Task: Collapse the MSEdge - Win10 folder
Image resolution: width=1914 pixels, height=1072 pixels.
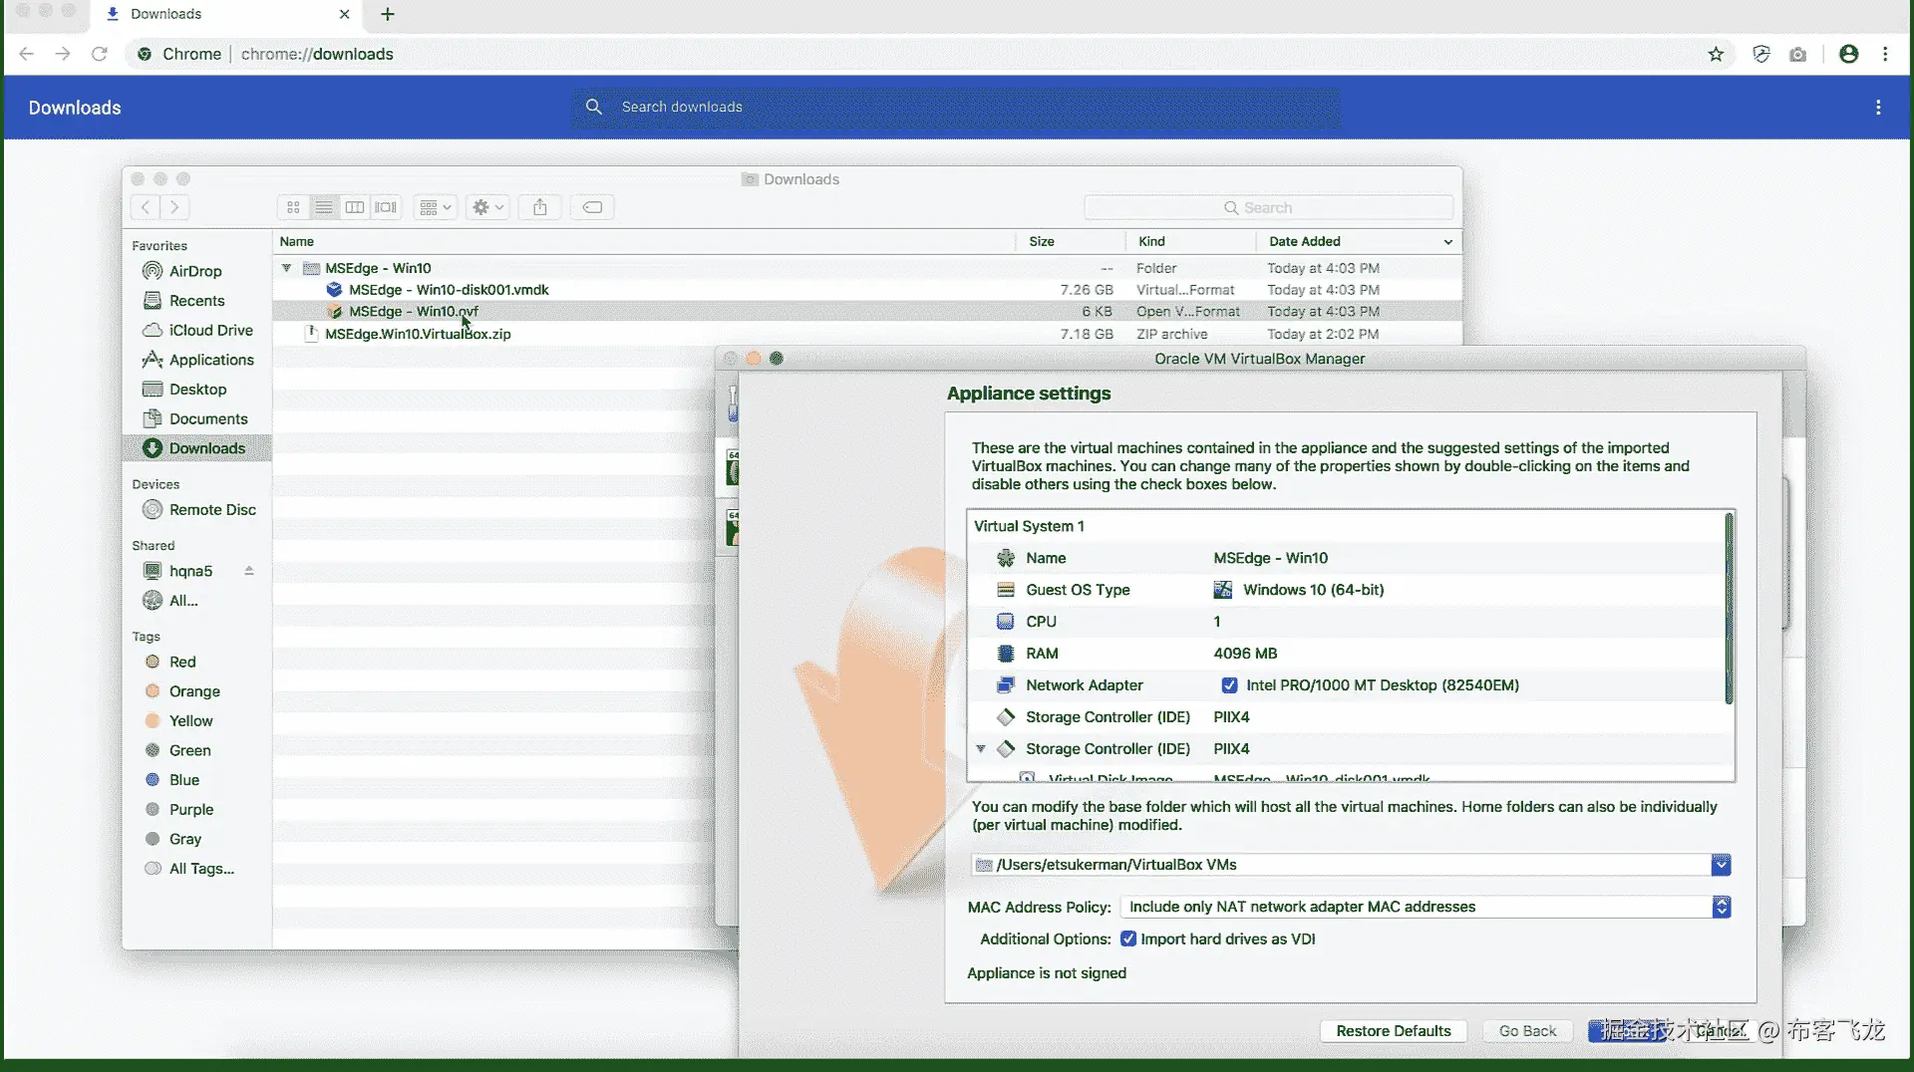Action: [x=286, y=268]
